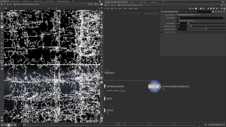The width and height of the screenshot is (226, 127).
Task: Click the yellow sticky note icon
Action: point(211,8)
